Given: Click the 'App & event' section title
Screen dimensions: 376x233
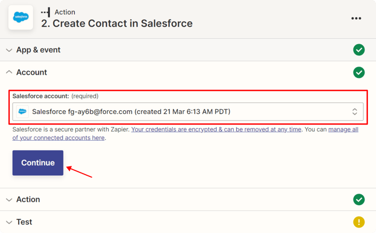Looking at the screenshot, I should coord(38,50).
